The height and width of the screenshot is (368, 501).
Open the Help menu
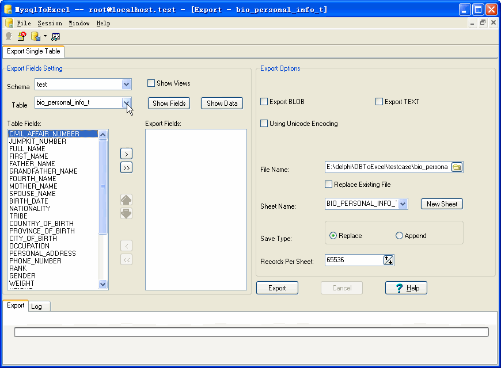point(103,24)
